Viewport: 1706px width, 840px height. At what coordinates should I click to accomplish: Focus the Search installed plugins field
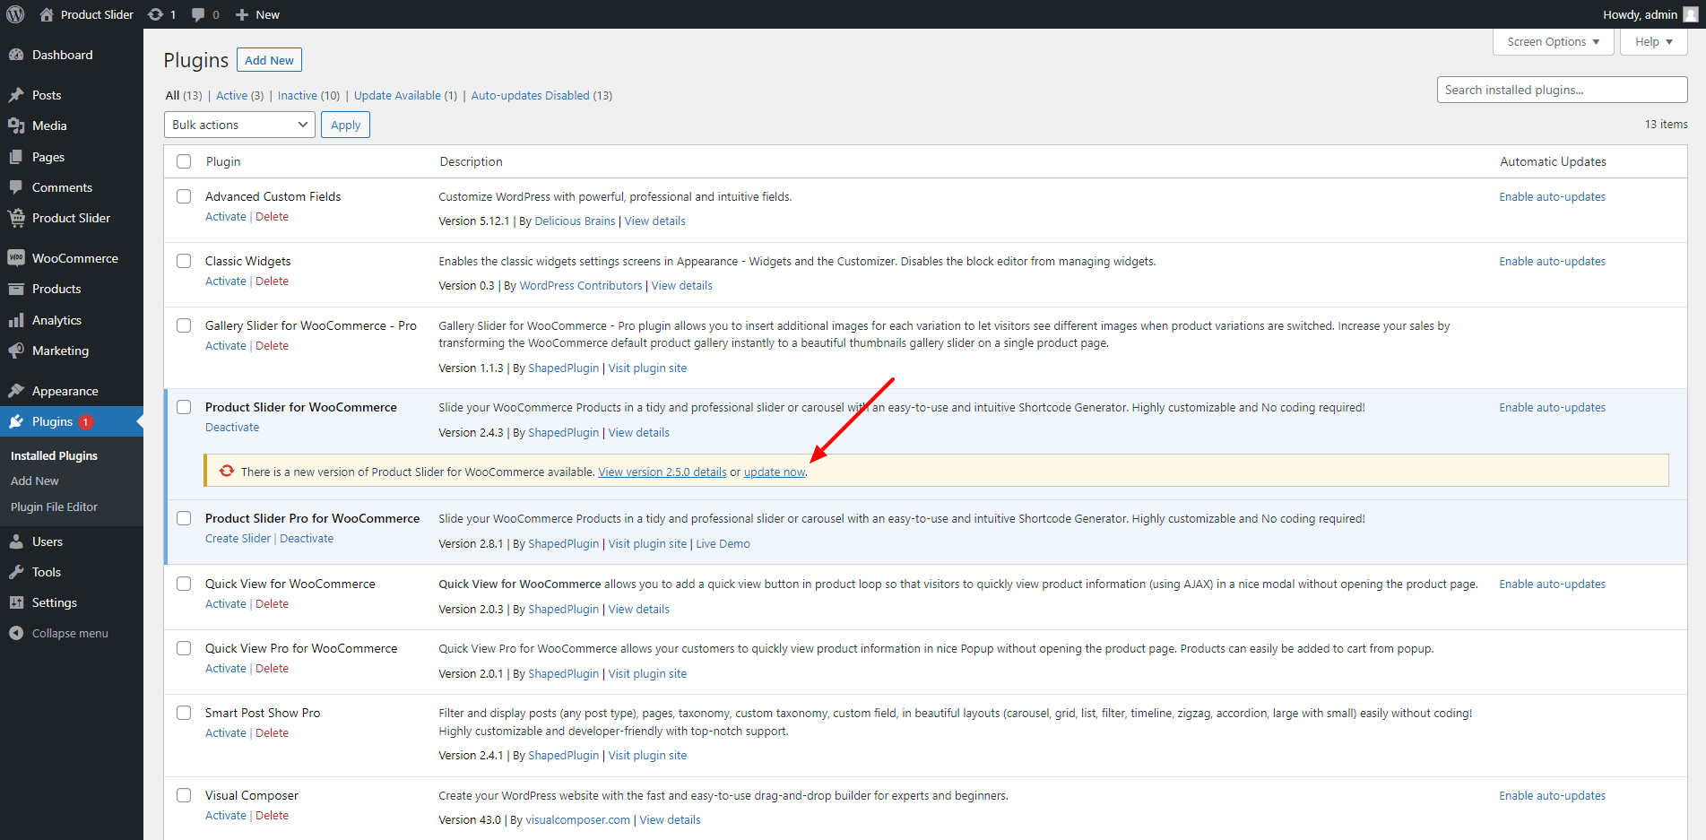(1561, 90)
